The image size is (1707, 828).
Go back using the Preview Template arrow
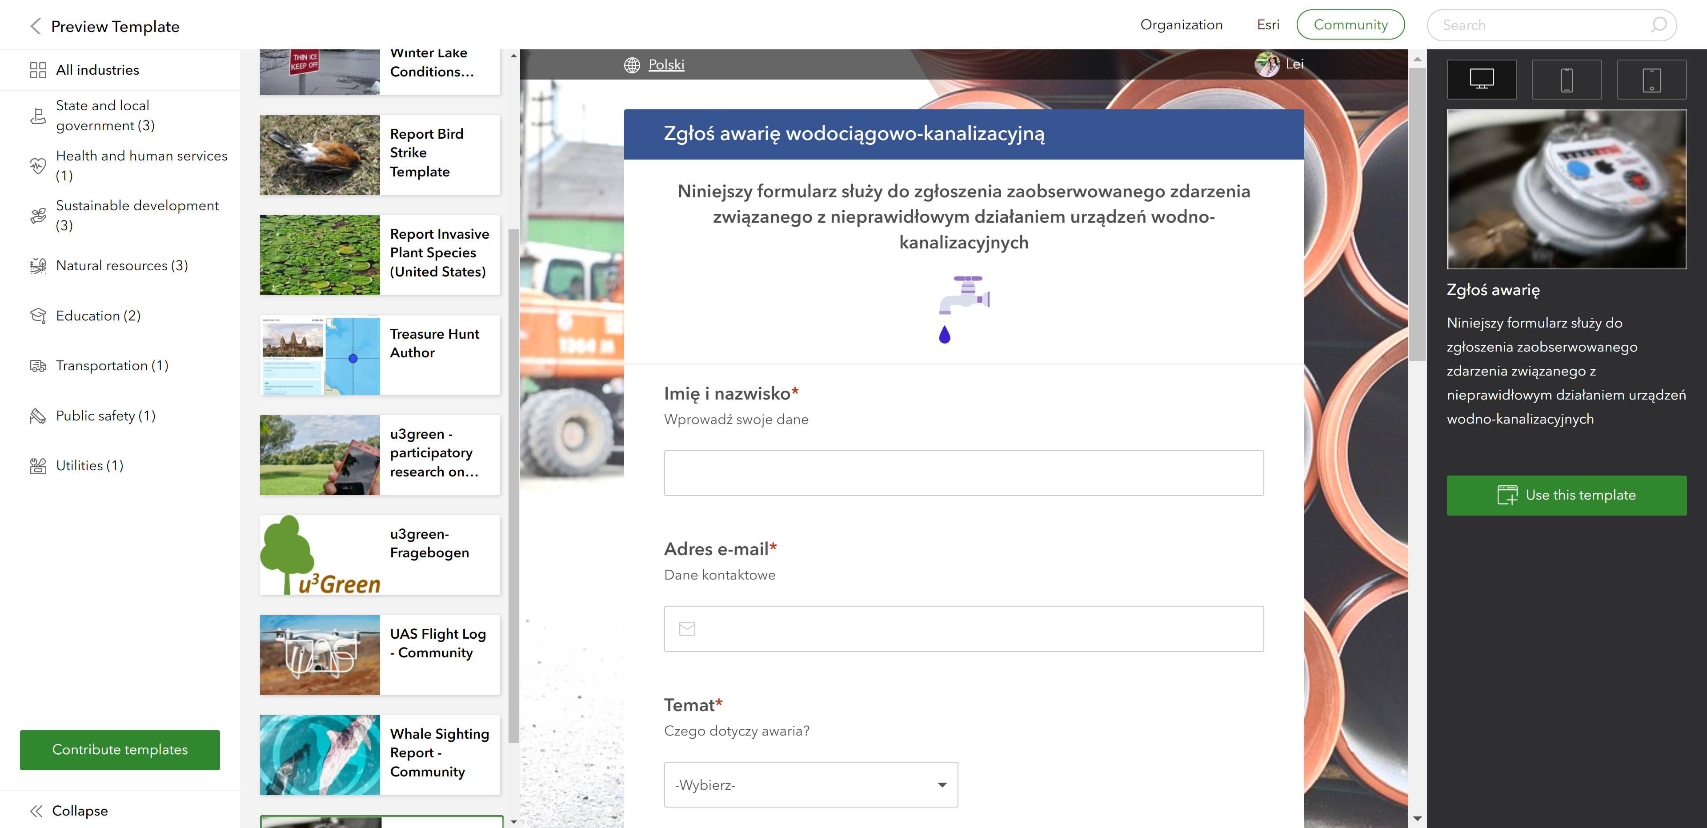pos(36,27)
